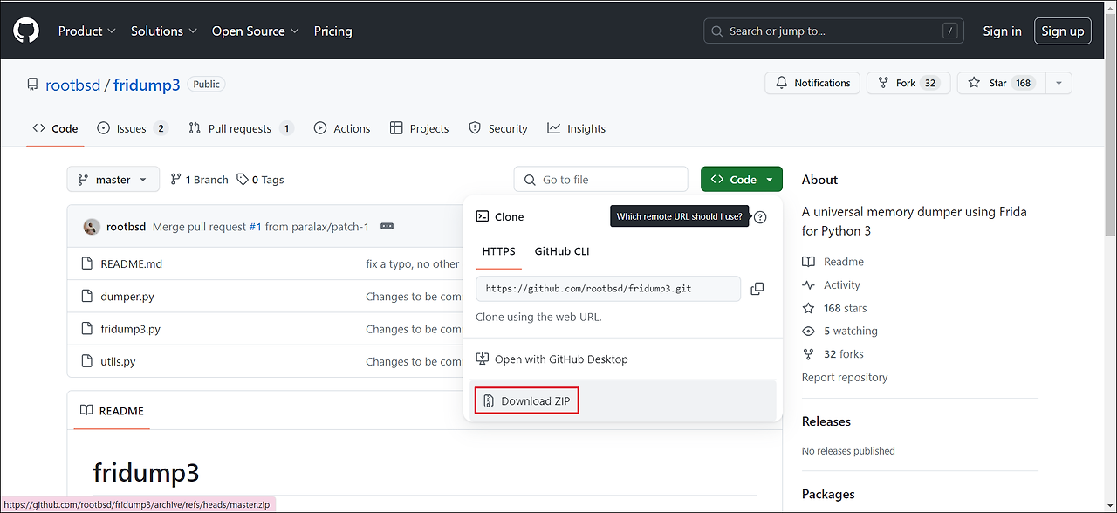This screenshot has height=513, width=1117.
Task: Open the Sign up button
Action: [x=1063, y=31]
